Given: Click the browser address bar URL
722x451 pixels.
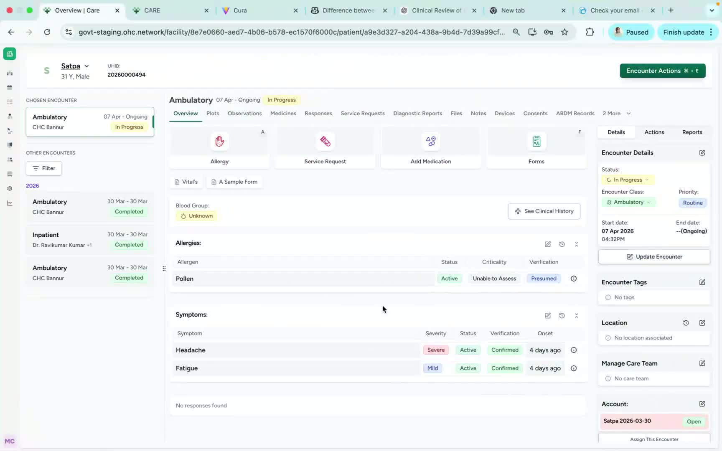Looking at the screenshot, I should click(292, 32).
